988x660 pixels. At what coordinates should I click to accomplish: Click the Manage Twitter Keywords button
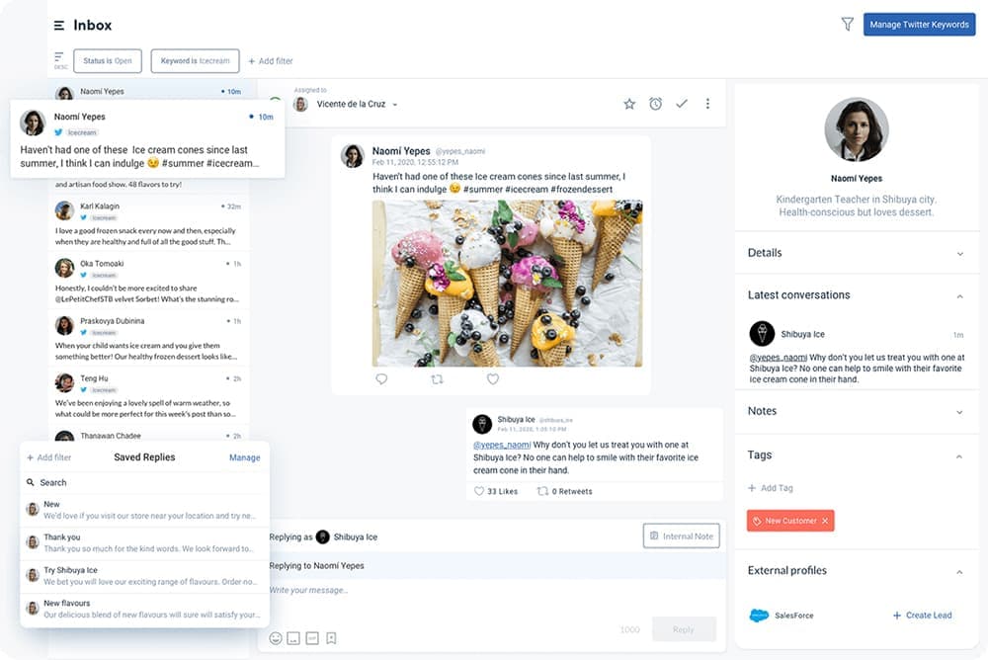pyautogui.click(x=919, y=25)
